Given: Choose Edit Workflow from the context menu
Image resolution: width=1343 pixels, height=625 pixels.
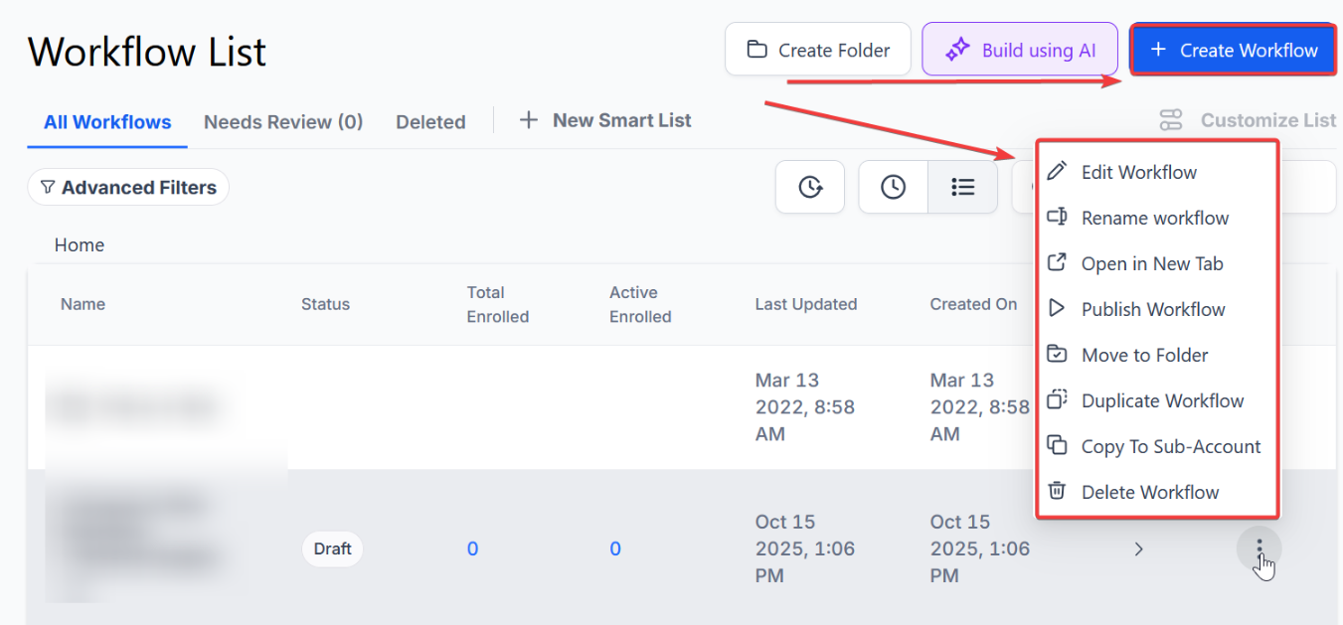Looking at the screenshot, I should 1138,172.
